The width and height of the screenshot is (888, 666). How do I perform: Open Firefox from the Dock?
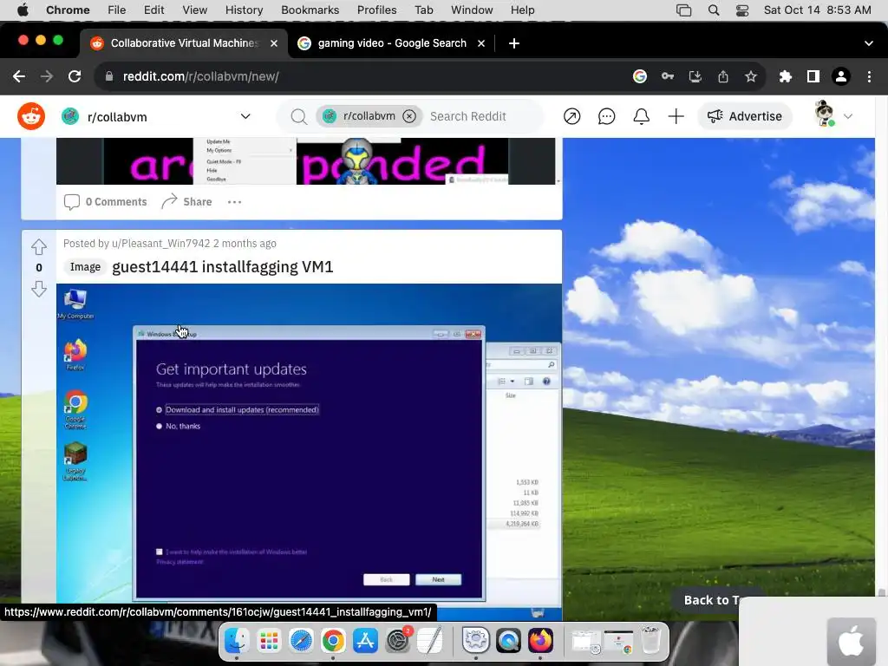(x=540, y=641)
